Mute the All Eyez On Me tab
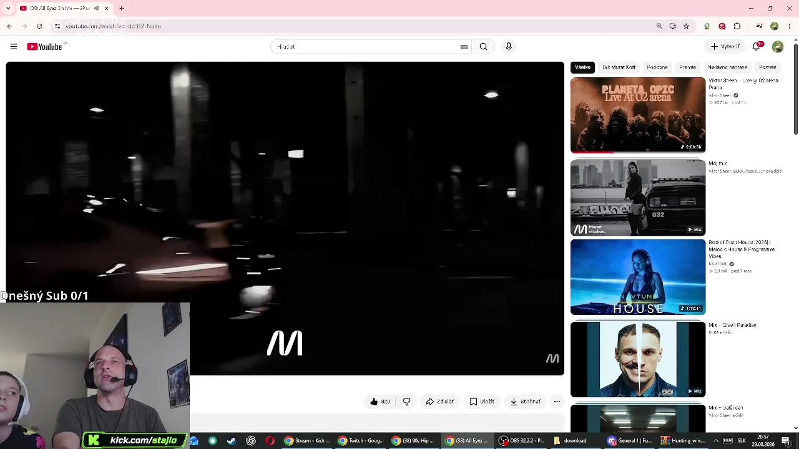This screenshot has width=799, height=449. pyautogui.click(x=96, y=9)
